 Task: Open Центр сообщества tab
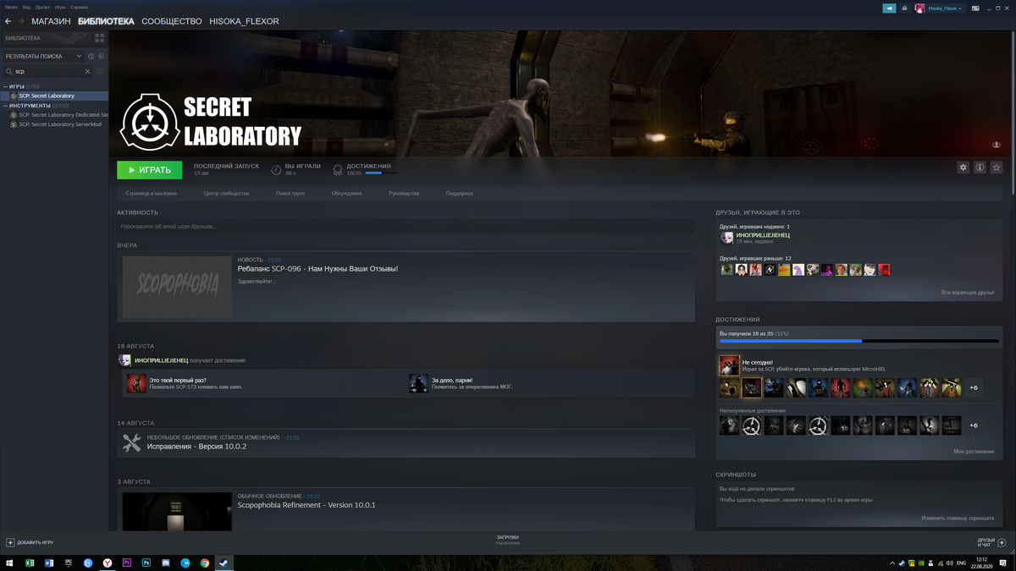click(x=226, y=193)
